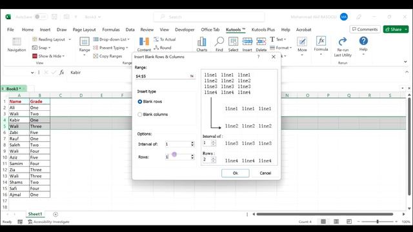
Task: Open the Kutools Insert tool
Action: click(247, 44)
